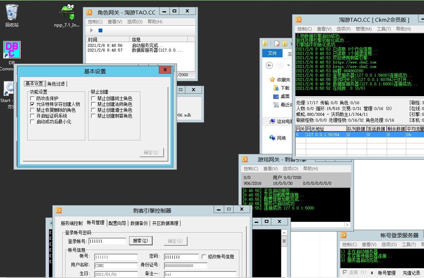Open 选项(O) menu in 游戏网关 window

pos(290,169)
